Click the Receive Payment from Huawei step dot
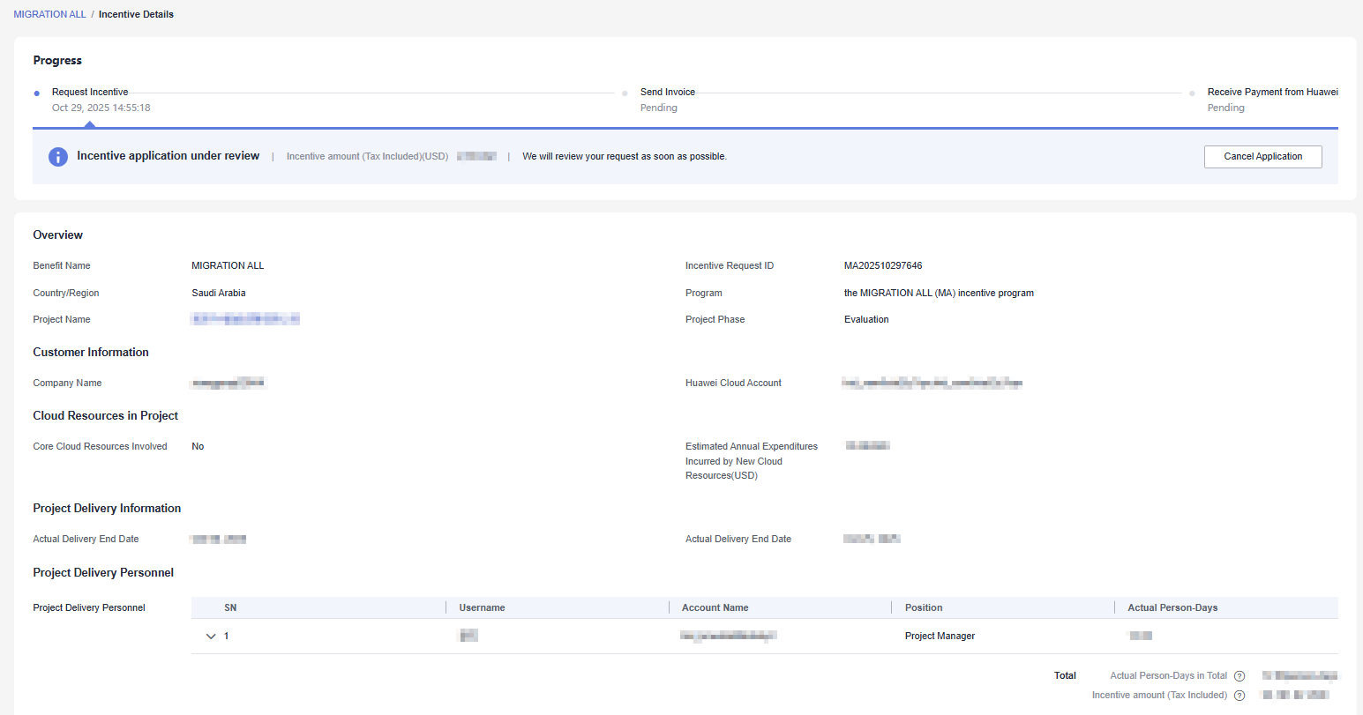Viewport: 1363px width, 715px height. pos(1192,93)
